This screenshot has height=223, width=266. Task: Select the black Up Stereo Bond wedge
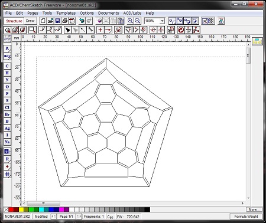tap(67, 30)
